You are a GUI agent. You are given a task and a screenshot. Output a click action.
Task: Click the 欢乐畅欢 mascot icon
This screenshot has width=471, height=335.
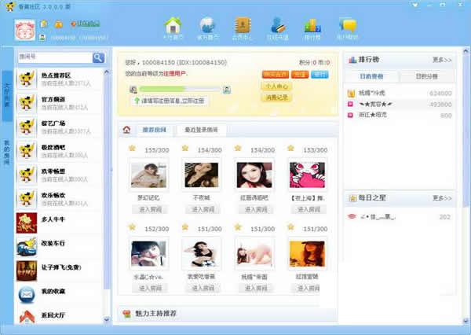coord(27,199)
